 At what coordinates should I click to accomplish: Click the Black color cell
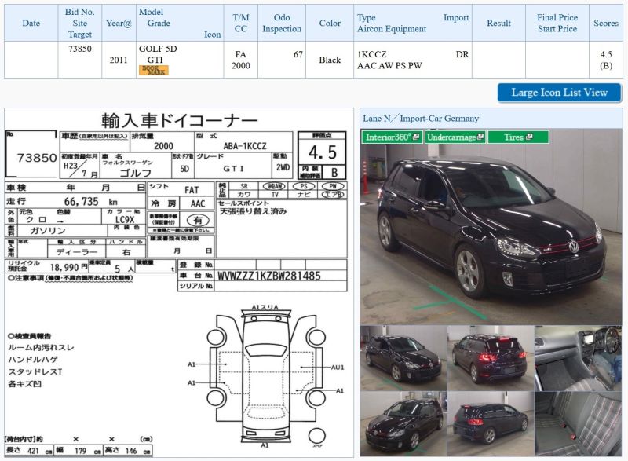330,60
